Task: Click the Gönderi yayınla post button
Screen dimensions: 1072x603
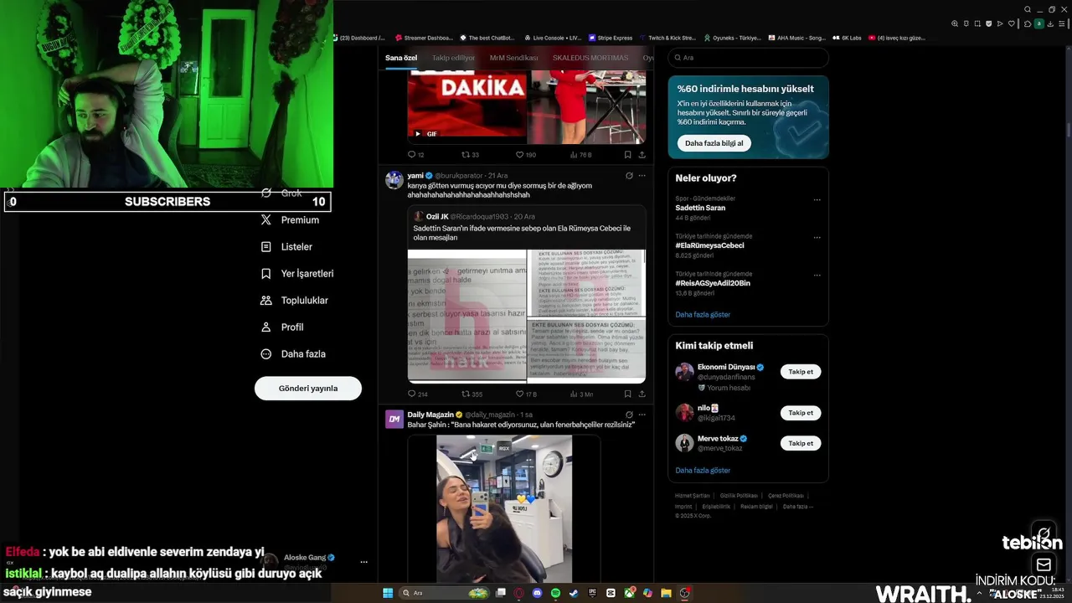Action: point(308,389)
